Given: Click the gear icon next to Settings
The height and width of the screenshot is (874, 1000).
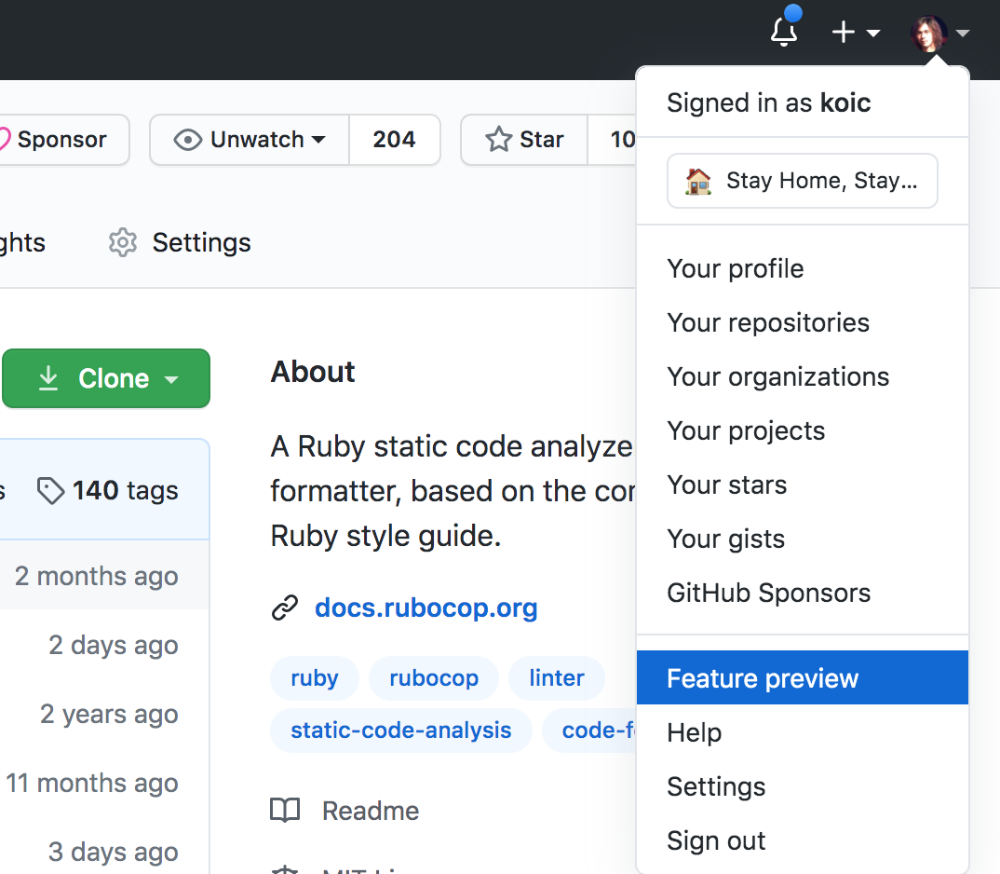Looking at the screenshot, I should pos(122,242).
